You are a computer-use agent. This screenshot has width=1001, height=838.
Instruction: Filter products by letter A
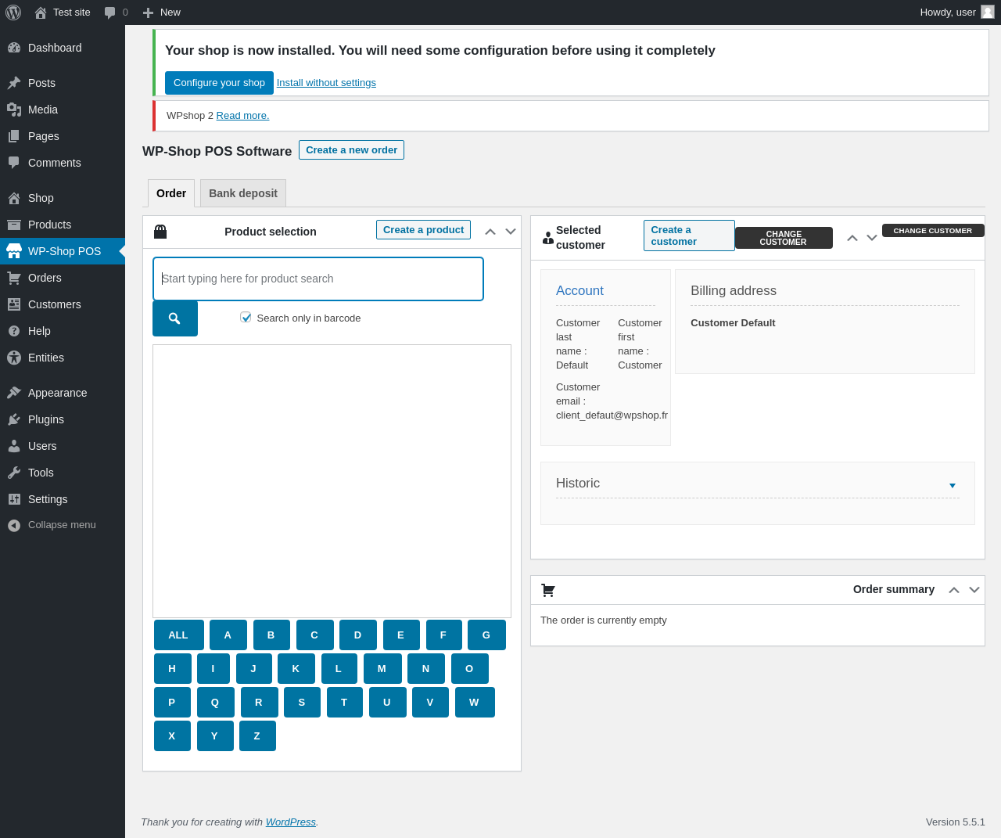(228, 635)
